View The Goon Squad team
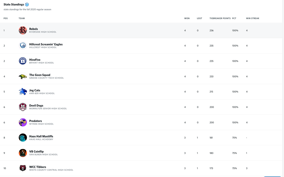284x177 pixels. click(x=40, y=75)
